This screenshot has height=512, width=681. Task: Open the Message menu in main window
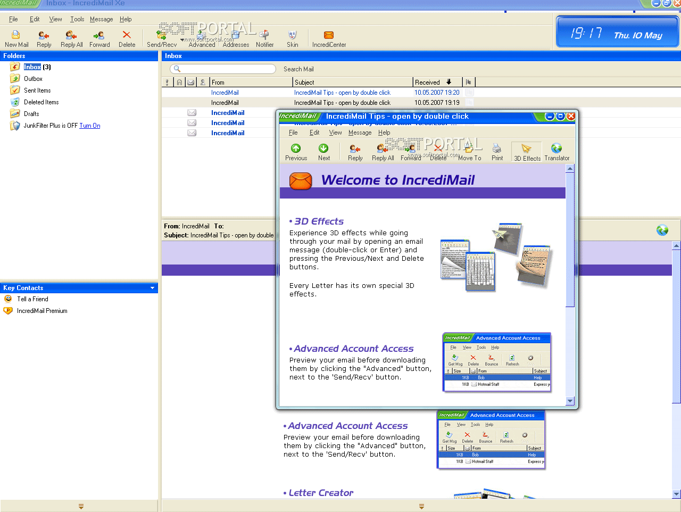[101, 19]
